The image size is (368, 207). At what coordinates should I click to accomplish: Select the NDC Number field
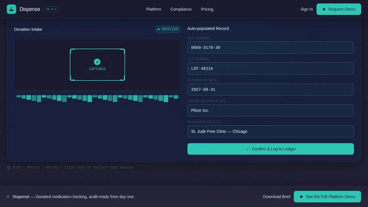point(271,47)
